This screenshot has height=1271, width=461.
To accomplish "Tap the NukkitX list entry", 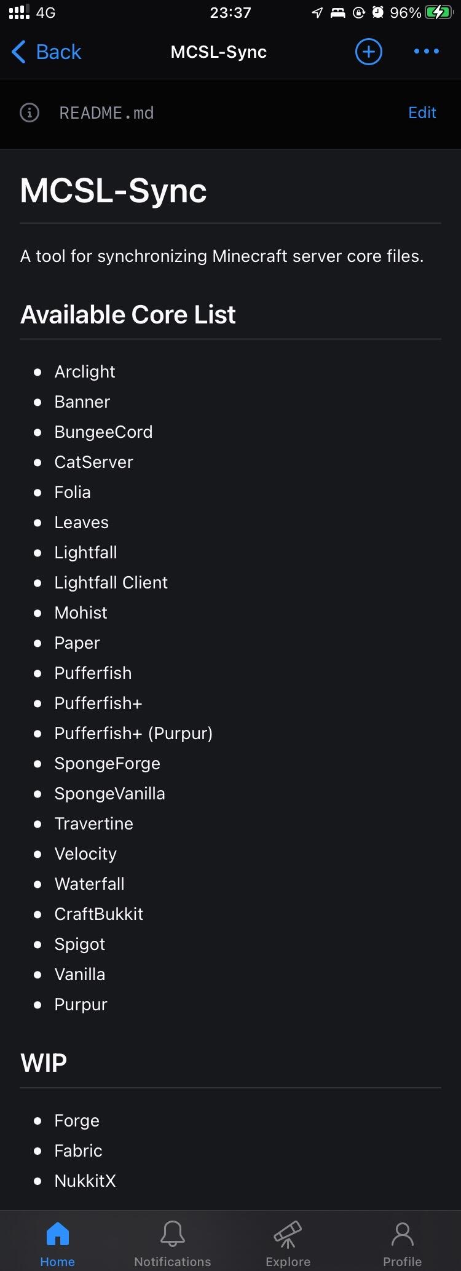I will tap(85, 1181).
